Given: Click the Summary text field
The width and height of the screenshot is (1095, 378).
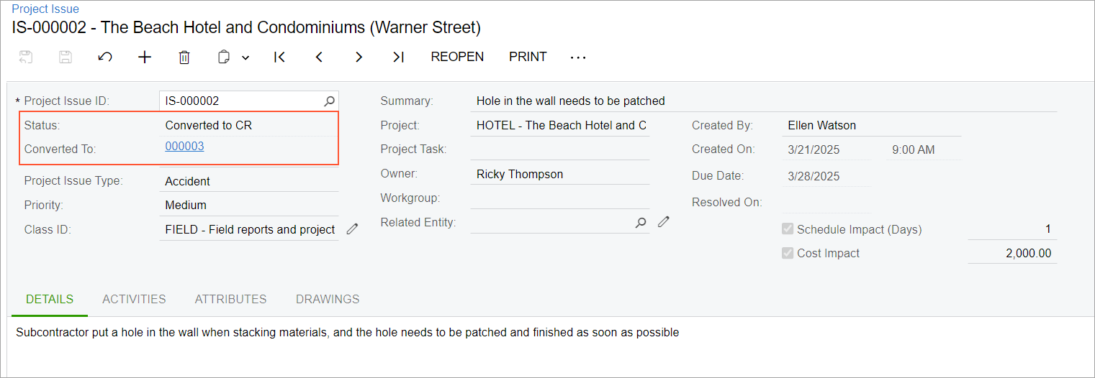Looking at the screenshot, I should point(763,101).
